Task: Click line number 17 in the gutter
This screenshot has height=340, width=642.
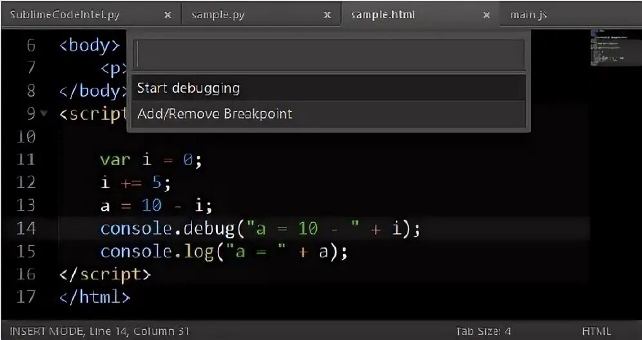Action: (26, 297)
